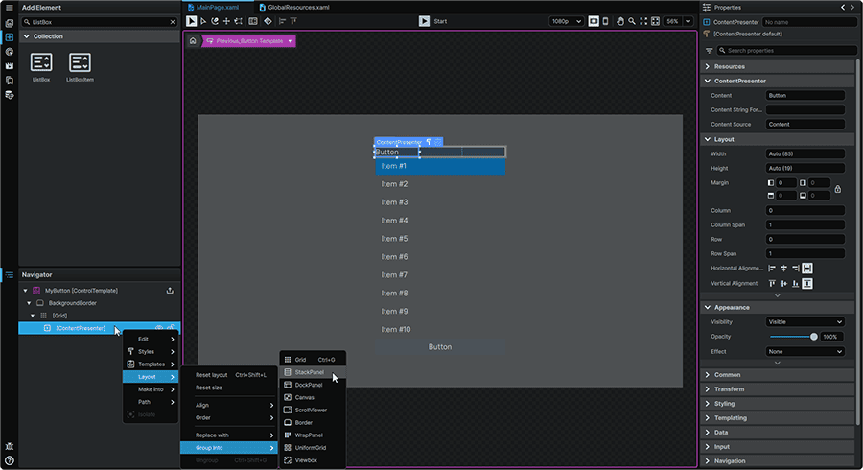Activate the zoom magnifier tool in toolbar
The width and height of the screenshot is (863, 470).
tap(632, 21)
